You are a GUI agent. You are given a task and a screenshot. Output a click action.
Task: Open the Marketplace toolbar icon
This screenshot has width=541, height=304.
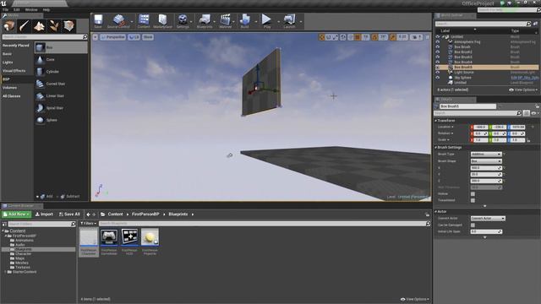click(x=162, y=21)
